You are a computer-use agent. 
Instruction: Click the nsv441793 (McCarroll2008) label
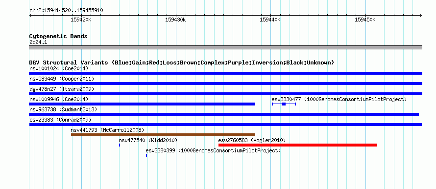tap(107, 130)
